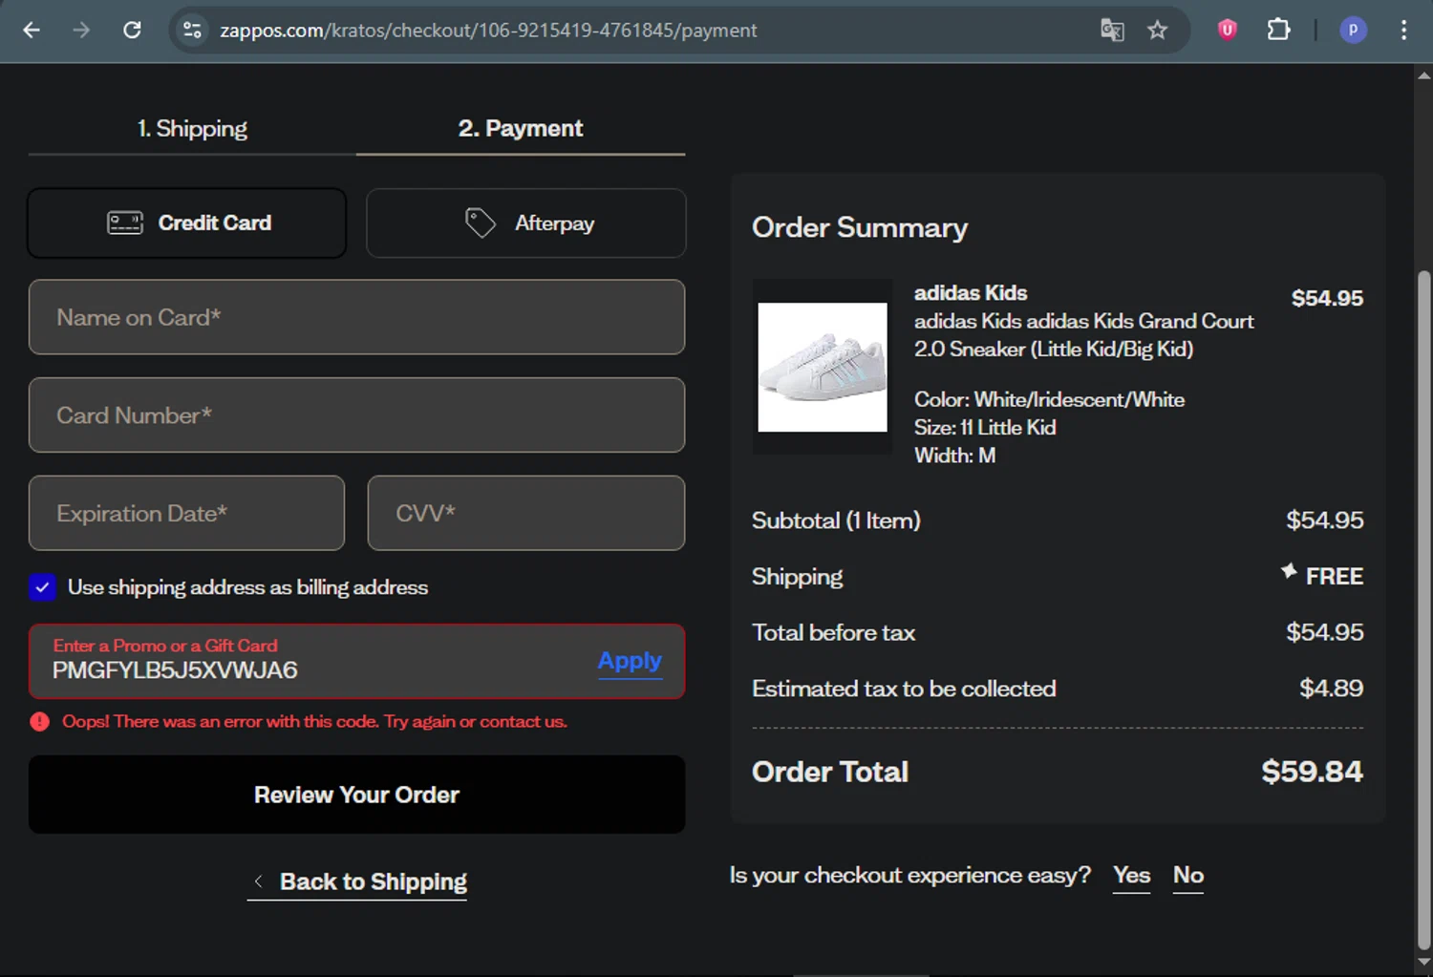Click the red error alert icon
This screenshot has height=977, width=1433.
point(39,721)
